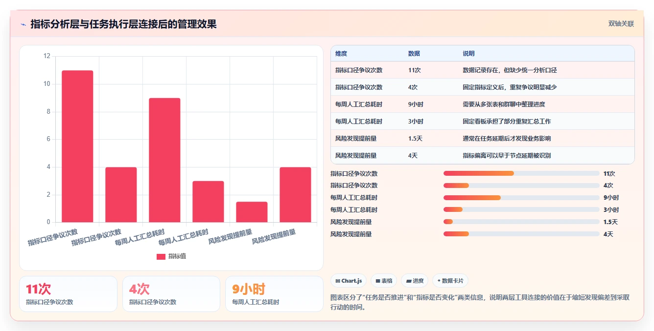This screenshot has height=331, width=654.
Task: Click the 双轴关联 badge in the header
Action: (x=621, y=24)
